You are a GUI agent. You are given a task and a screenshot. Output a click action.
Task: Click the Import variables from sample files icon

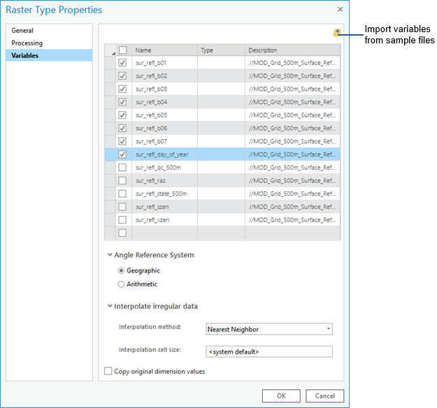(x=337, y=32)
